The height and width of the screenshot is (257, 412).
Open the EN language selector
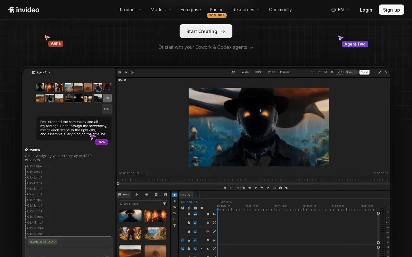340,10
